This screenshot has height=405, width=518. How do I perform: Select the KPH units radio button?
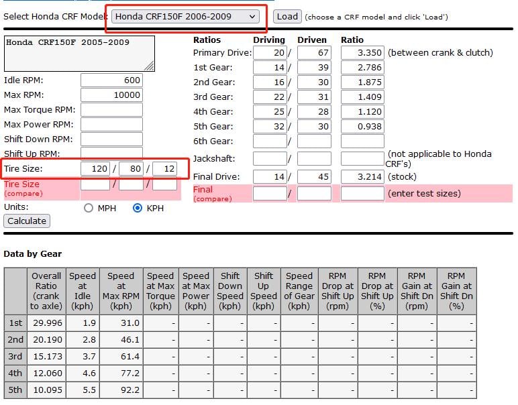pyautogui.click(x=138, y=209)
